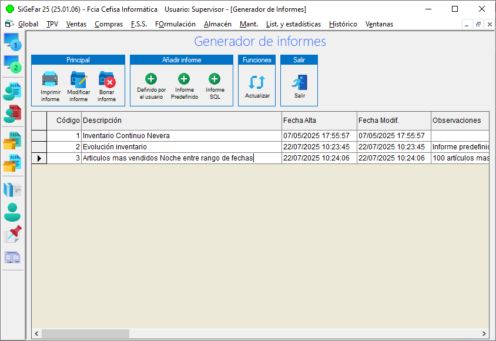The width and height of the screenshot is (496, 341).
Task: Open the F.S.S. menu
Action: [139, 24]
